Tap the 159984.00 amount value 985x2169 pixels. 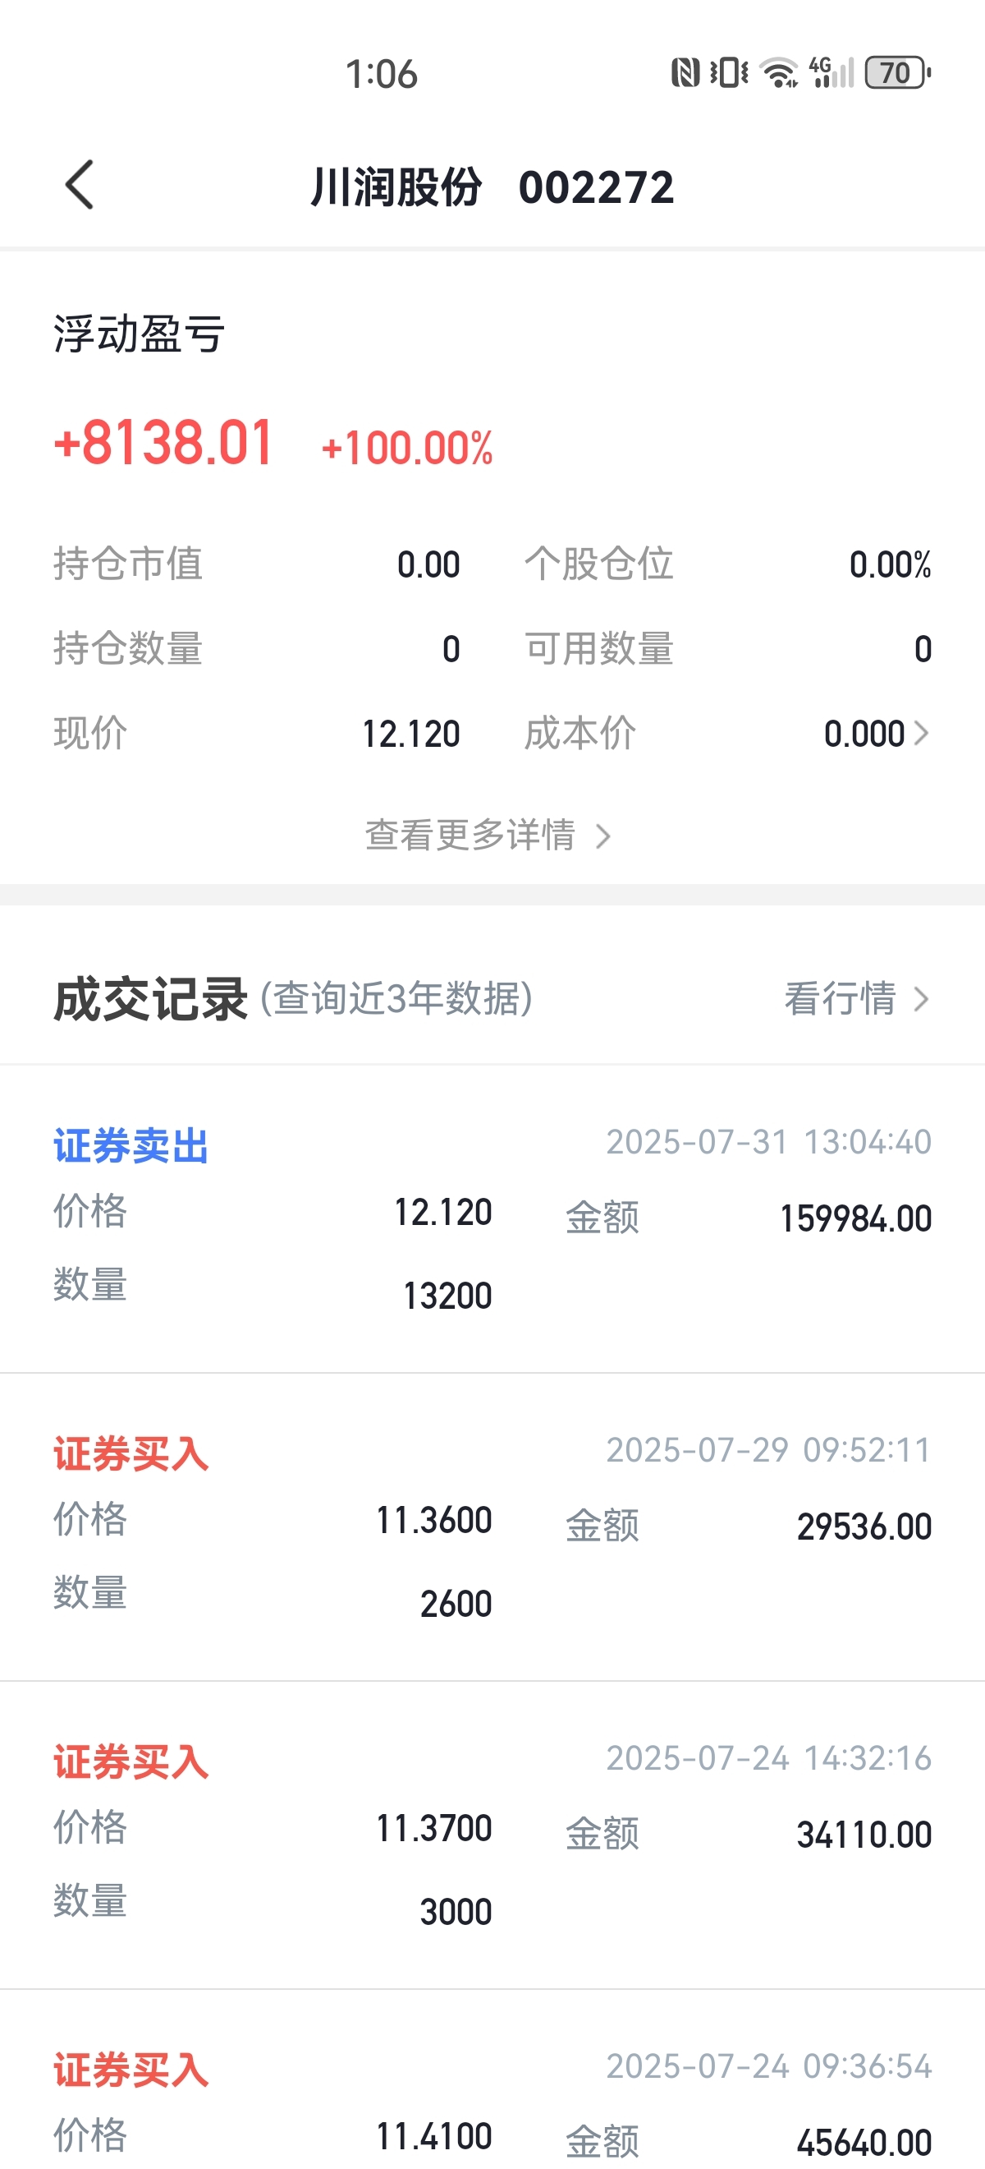tap(855, 1218)
